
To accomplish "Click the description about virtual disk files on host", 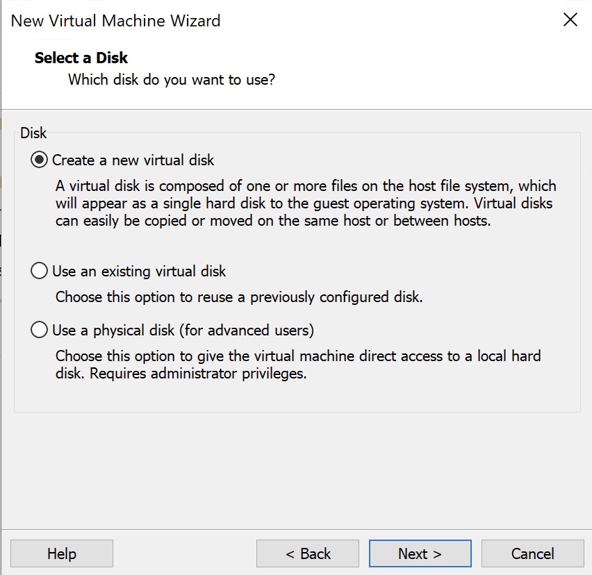I will (306, 203).
